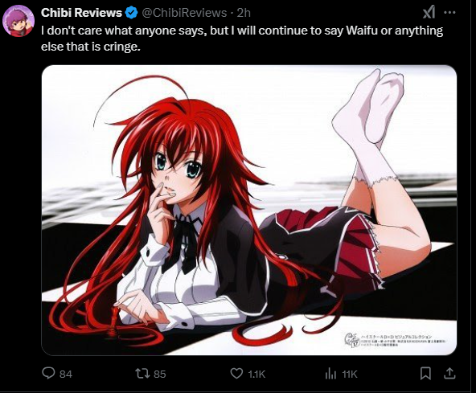Click the tweet text about Waifu
Viewport: 476px width, 393px height.
click(242, 39)
